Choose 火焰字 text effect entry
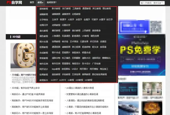This screenshot has height=115, width=170. coord(71,19)
